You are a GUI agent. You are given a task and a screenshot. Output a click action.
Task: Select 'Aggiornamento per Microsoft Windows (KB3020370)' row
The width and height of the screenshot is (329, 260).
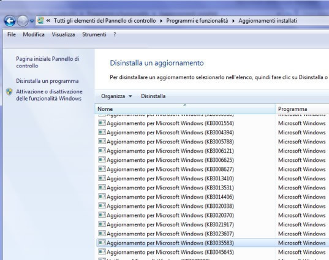tap(213, 215)
